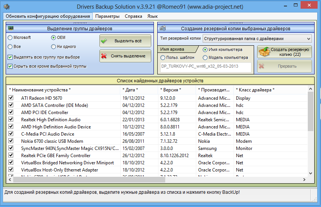Screen dimensions: 321x207
Task: Click the box icon on Создать резервную копию
Action: pos(264,52)
